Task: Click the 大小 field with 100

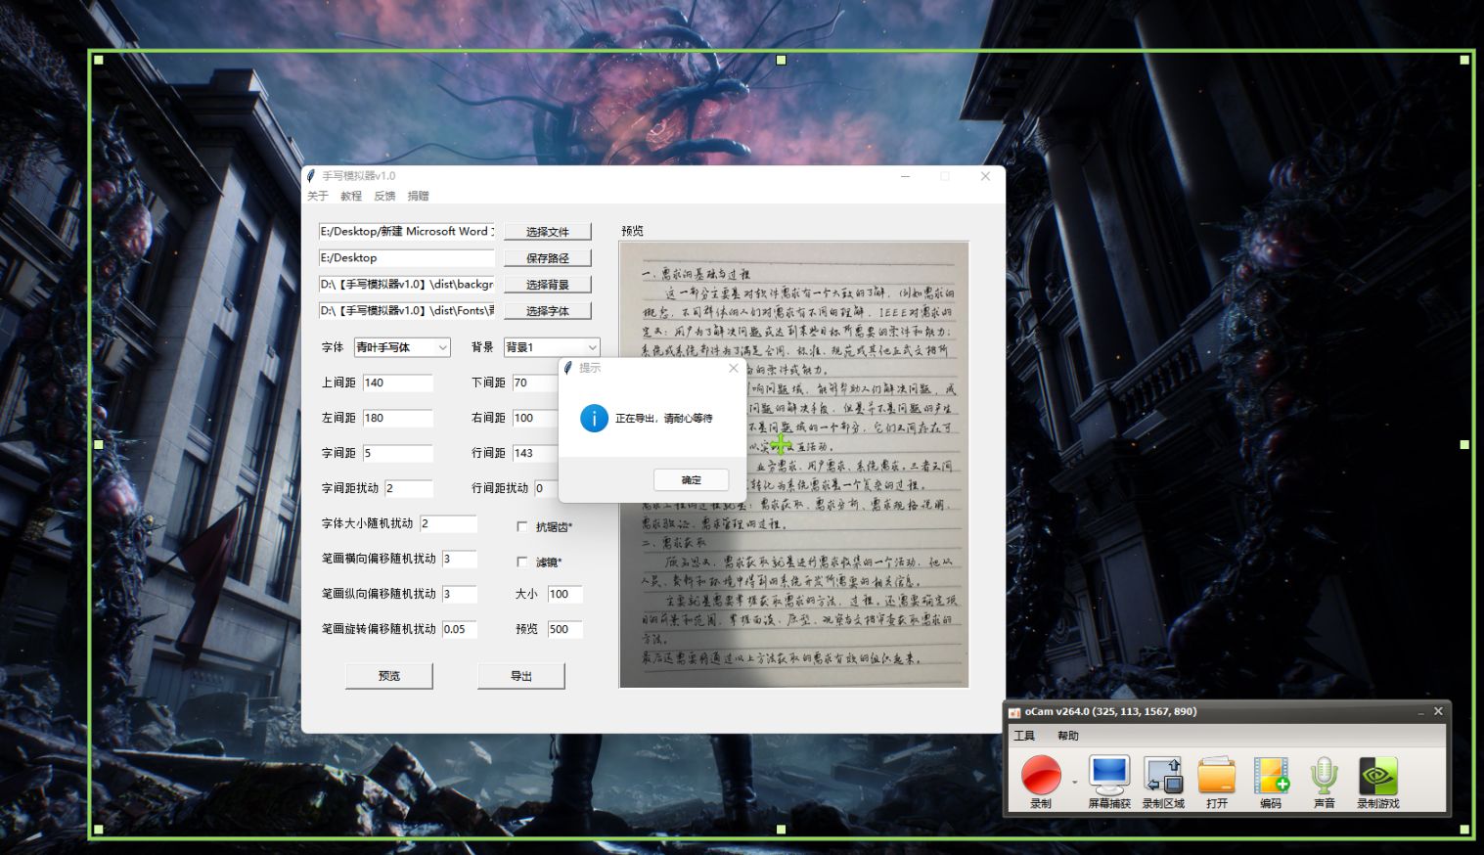Action: pos(564,594)
